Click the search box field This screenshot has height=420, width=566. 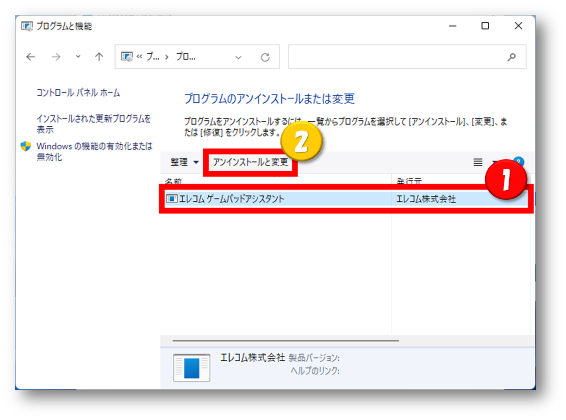pyautogui.click(x=407, y=57)
